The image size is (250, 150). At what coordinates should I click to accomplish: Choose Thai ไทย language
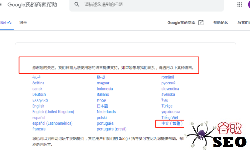(x=165, y=100)
